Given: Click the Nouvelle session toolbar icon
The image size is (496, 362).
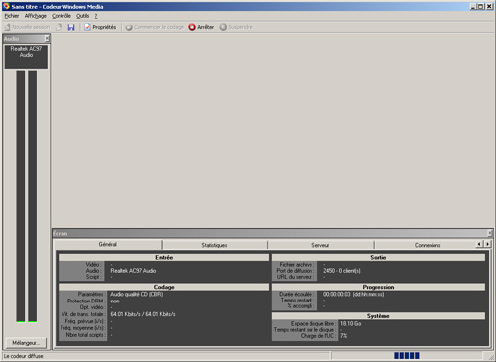Looking at the screenshot, I should point(27,27).
